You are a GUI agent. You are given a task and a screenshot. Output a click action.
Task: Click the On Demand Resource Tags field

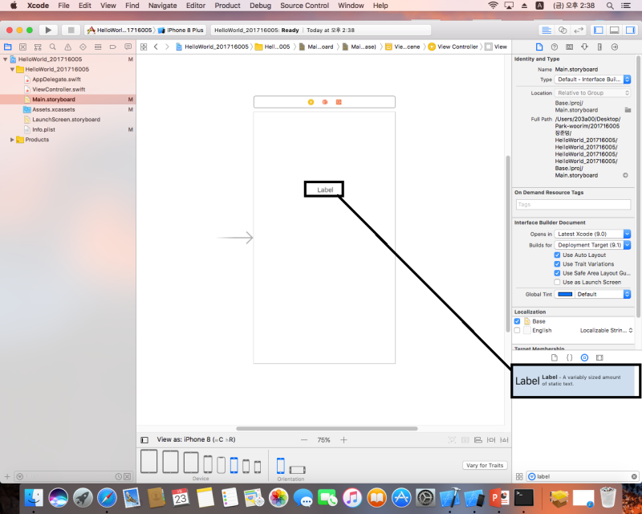click(x=573, y=205)
